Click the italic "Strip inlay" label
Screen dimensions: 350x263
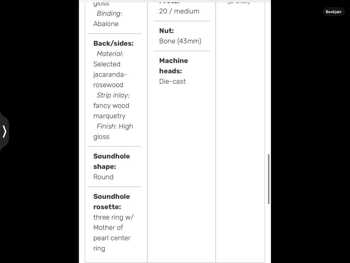click(x=112, y=95)
